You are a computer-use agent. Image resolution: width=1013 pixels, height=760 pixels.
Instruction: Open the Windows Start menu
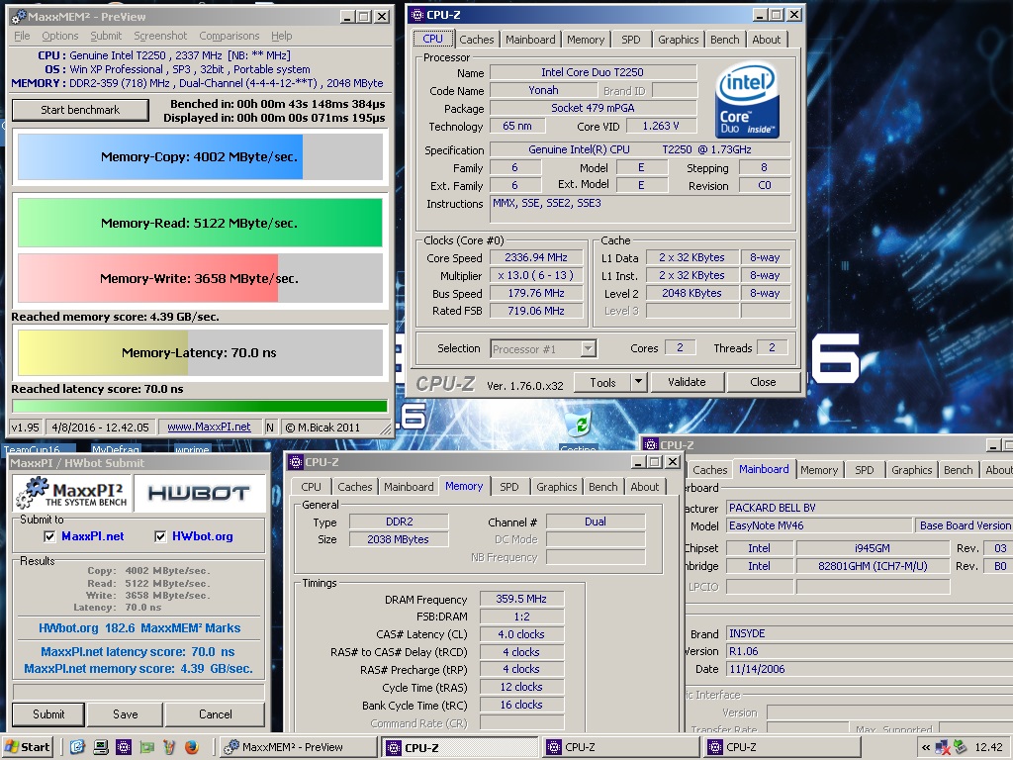coord(28,747)
